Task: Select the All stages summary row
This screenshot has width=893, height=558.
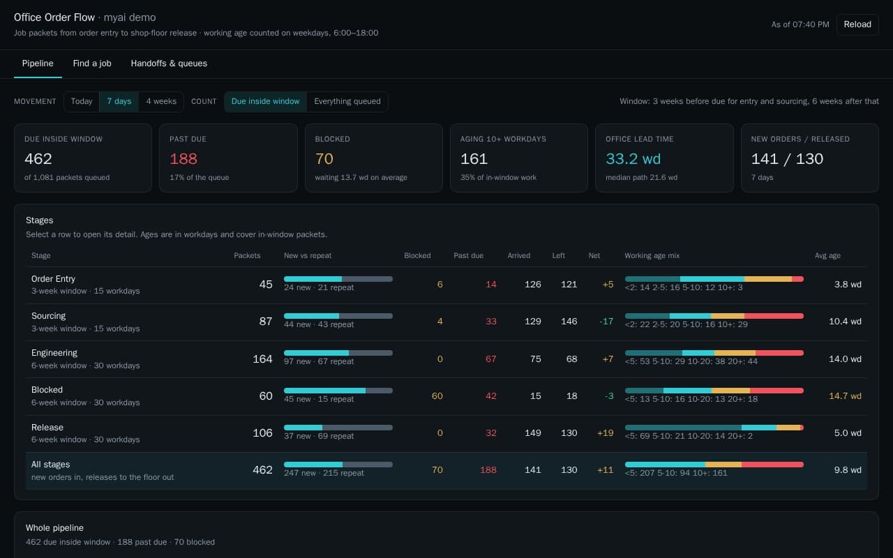Action: (x=446, y=471)
